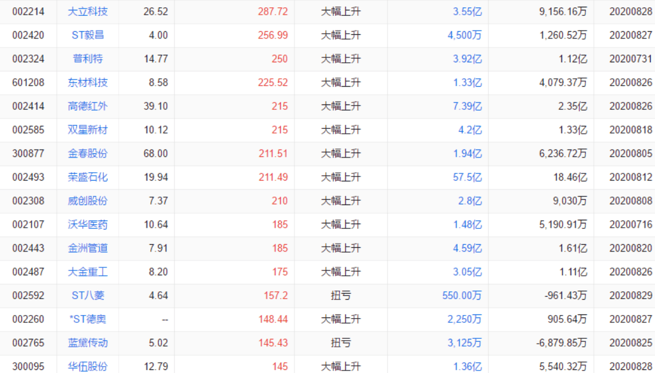The image size is (655, 373).
Task: Open the 荣盛石化 stock link
Action: pos(88,177)
